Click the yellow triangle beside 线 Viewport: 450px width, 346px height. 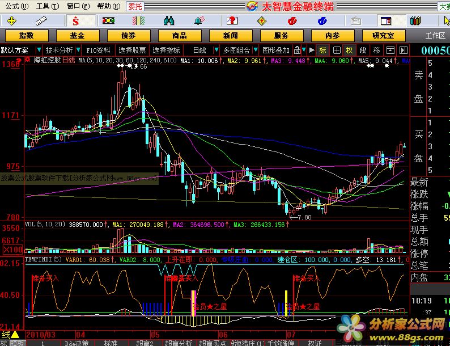[15, 334]
